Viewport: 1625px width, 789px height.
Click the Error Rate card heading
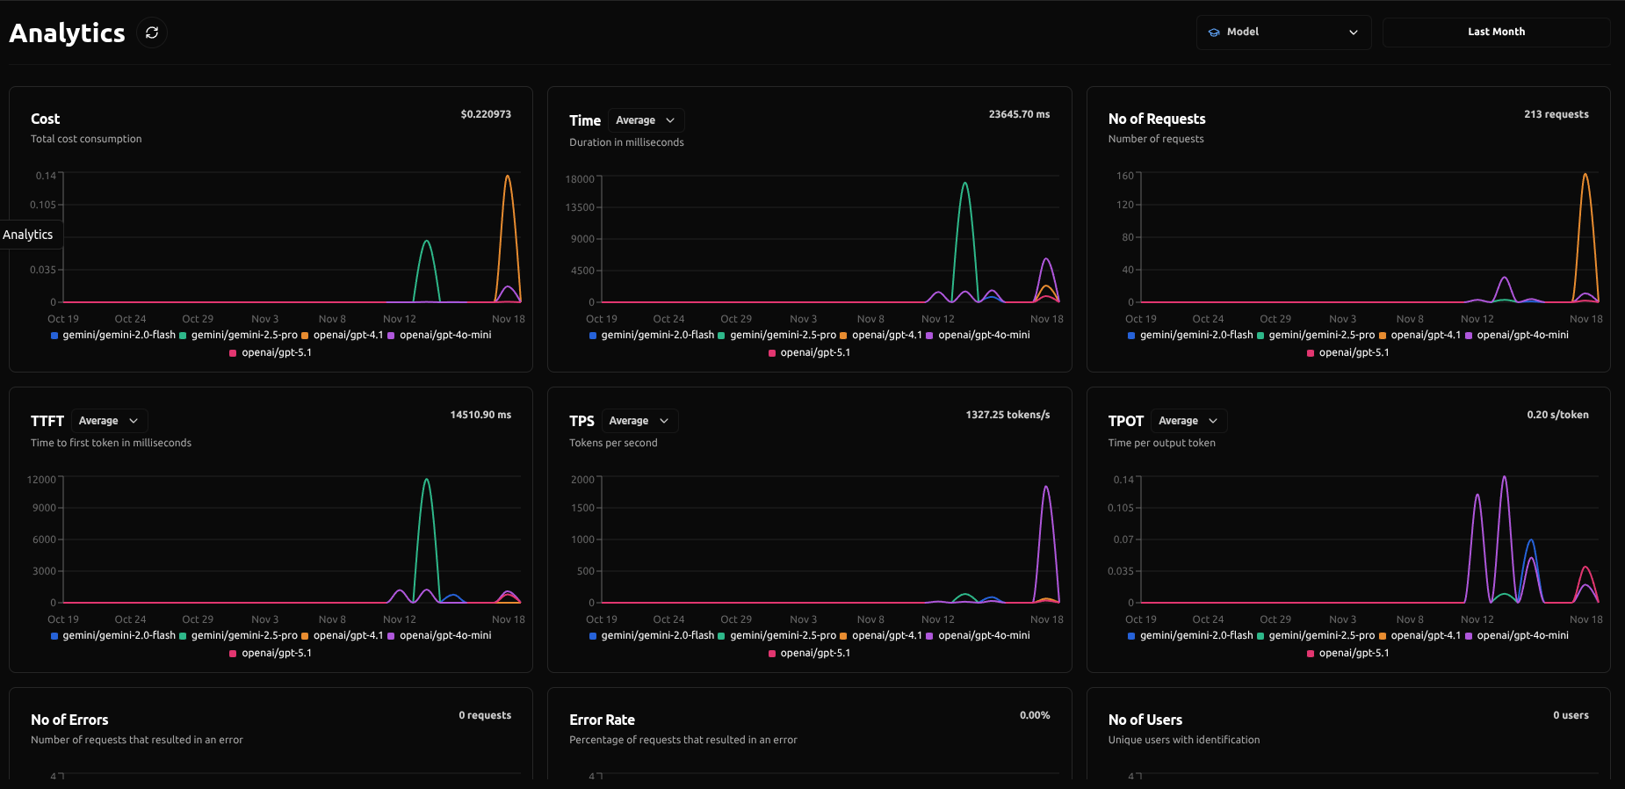click(602, 720)
